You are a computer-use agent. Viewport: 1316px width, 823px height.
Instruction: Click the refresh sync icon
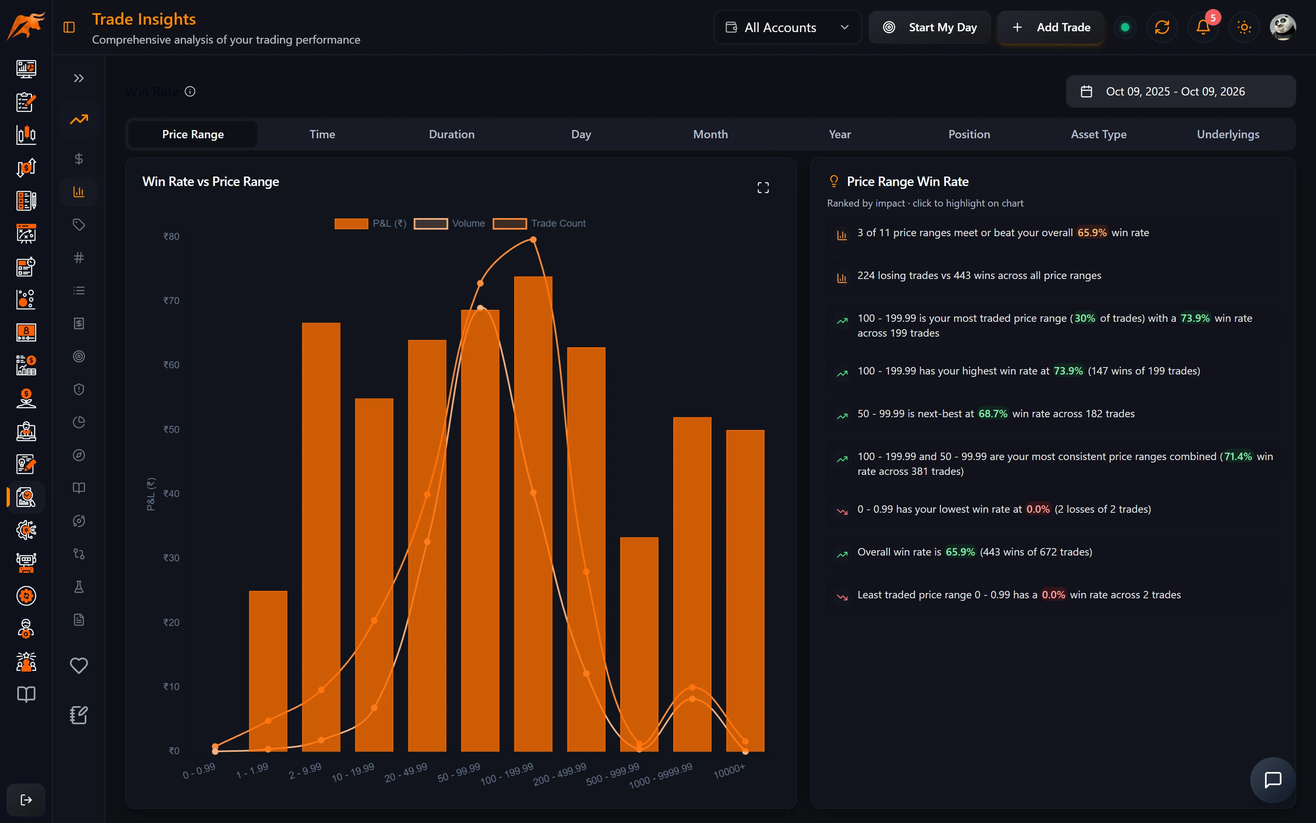point(1161,27)
